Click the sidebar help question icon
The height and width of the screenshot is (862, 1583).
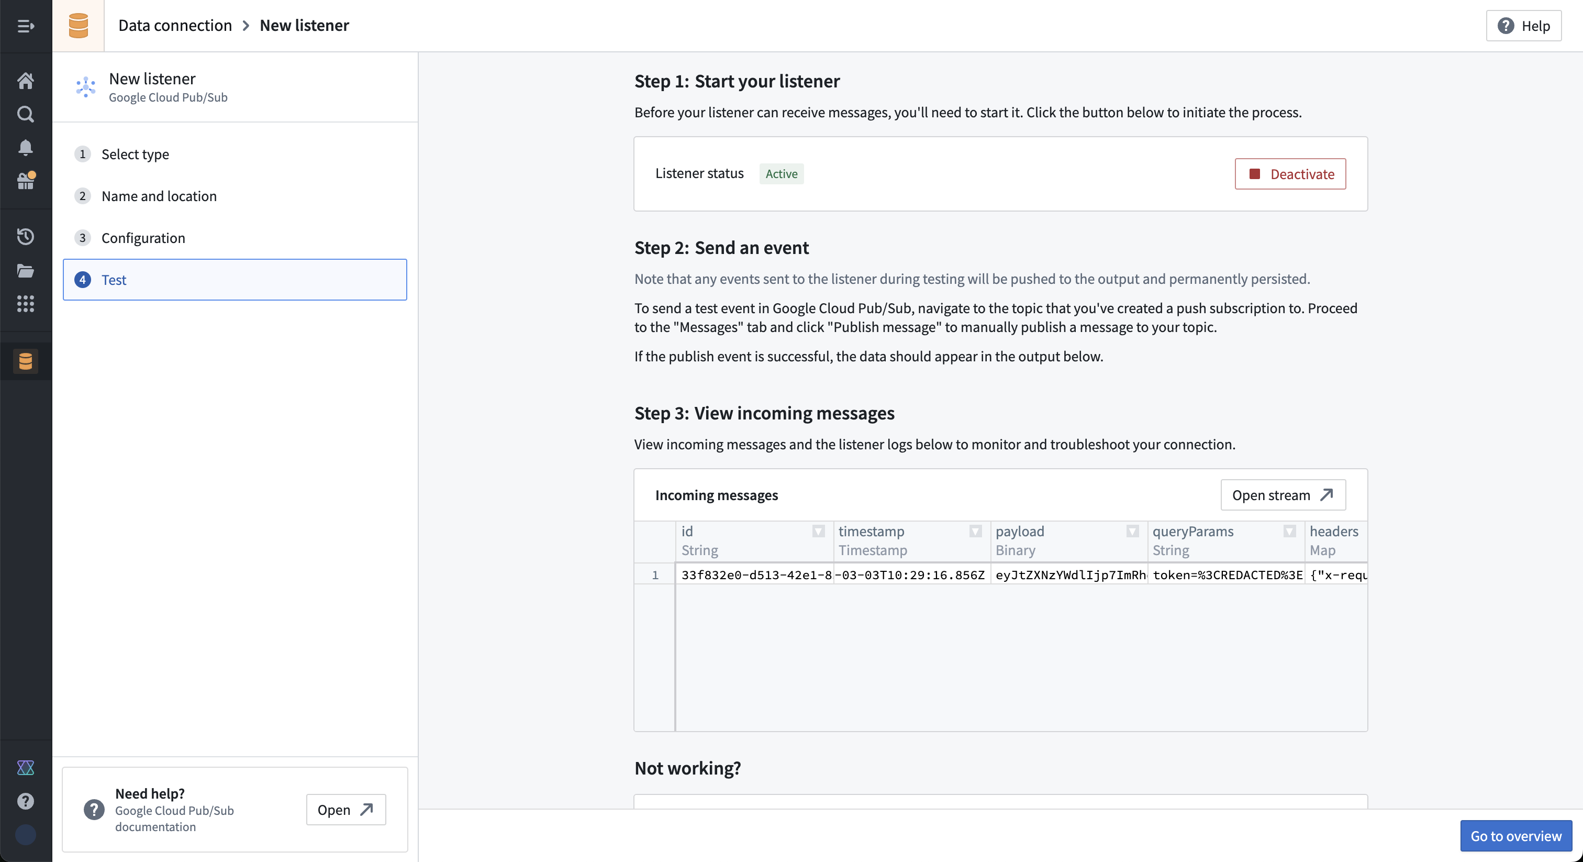25,801
